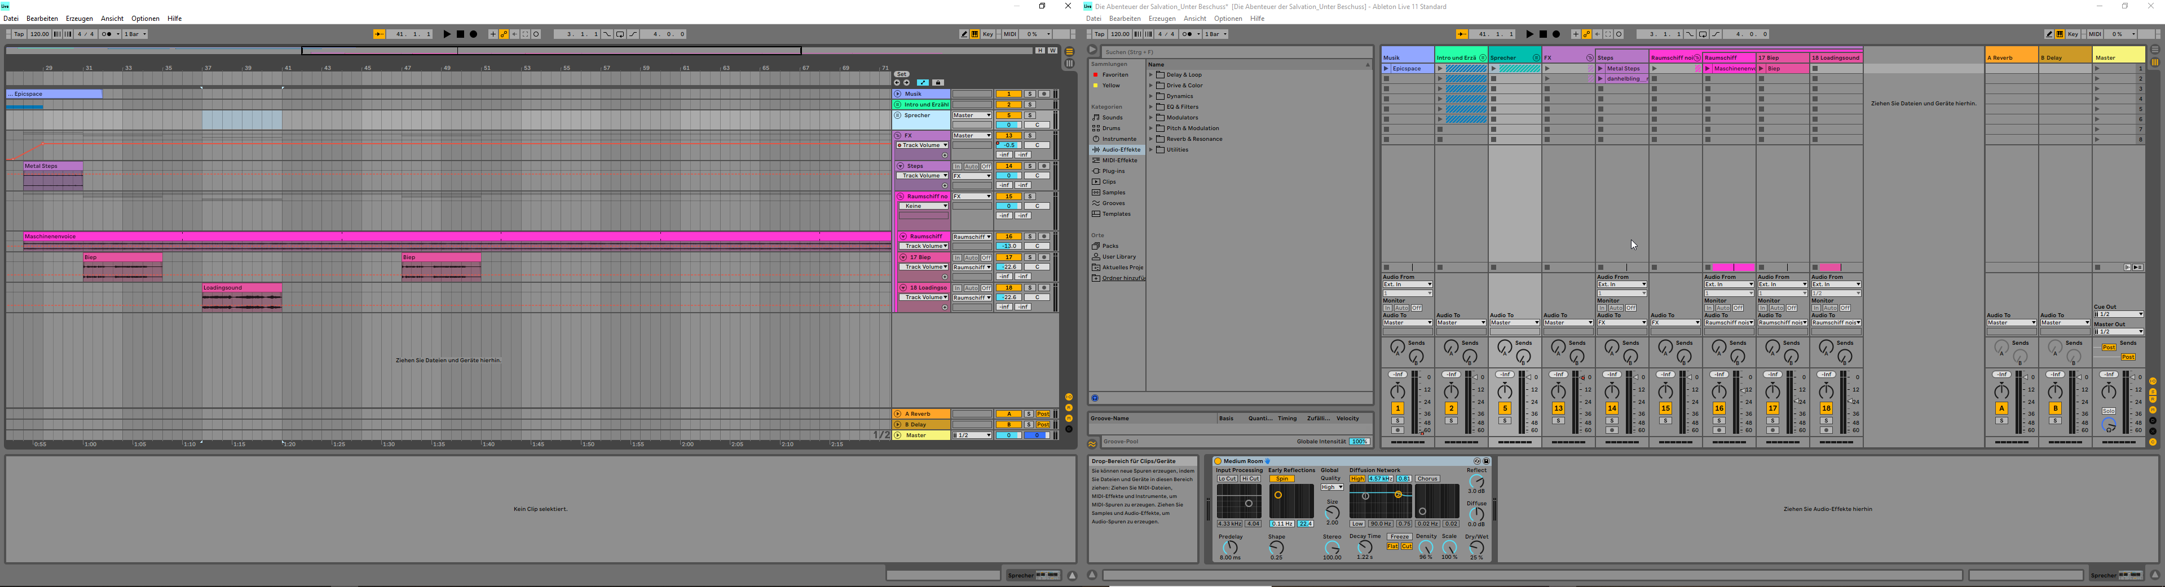
Task: Select Samples category in browser
Action: 1114,192
